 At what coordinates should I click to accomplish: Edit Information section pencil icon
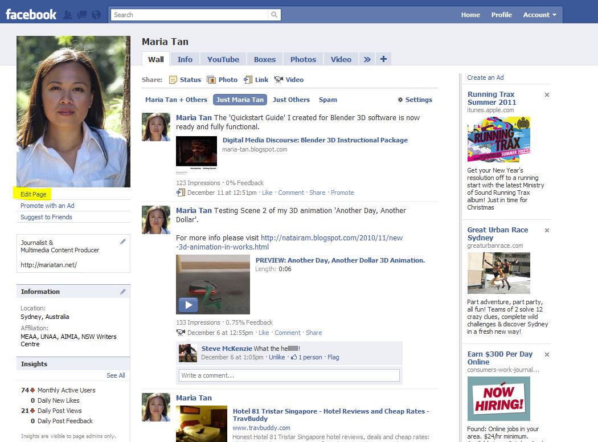pyautogui.click(x=123, y=292)
